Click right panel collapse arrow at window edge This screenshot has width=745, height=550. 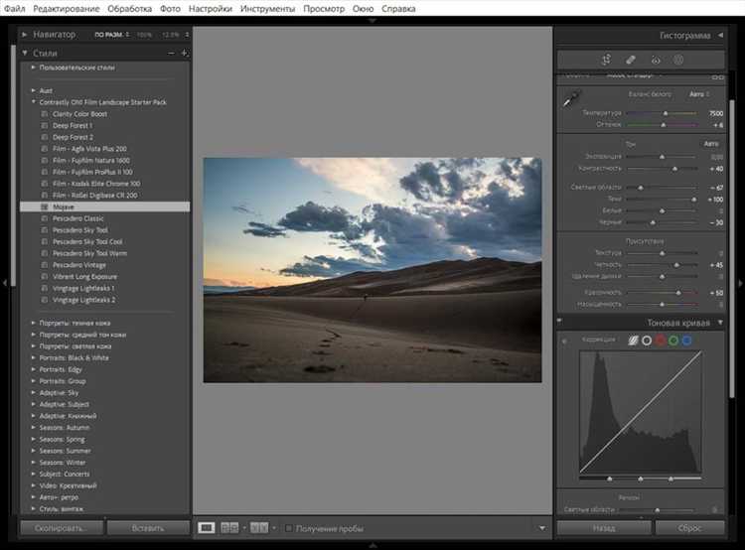[740, 283]
